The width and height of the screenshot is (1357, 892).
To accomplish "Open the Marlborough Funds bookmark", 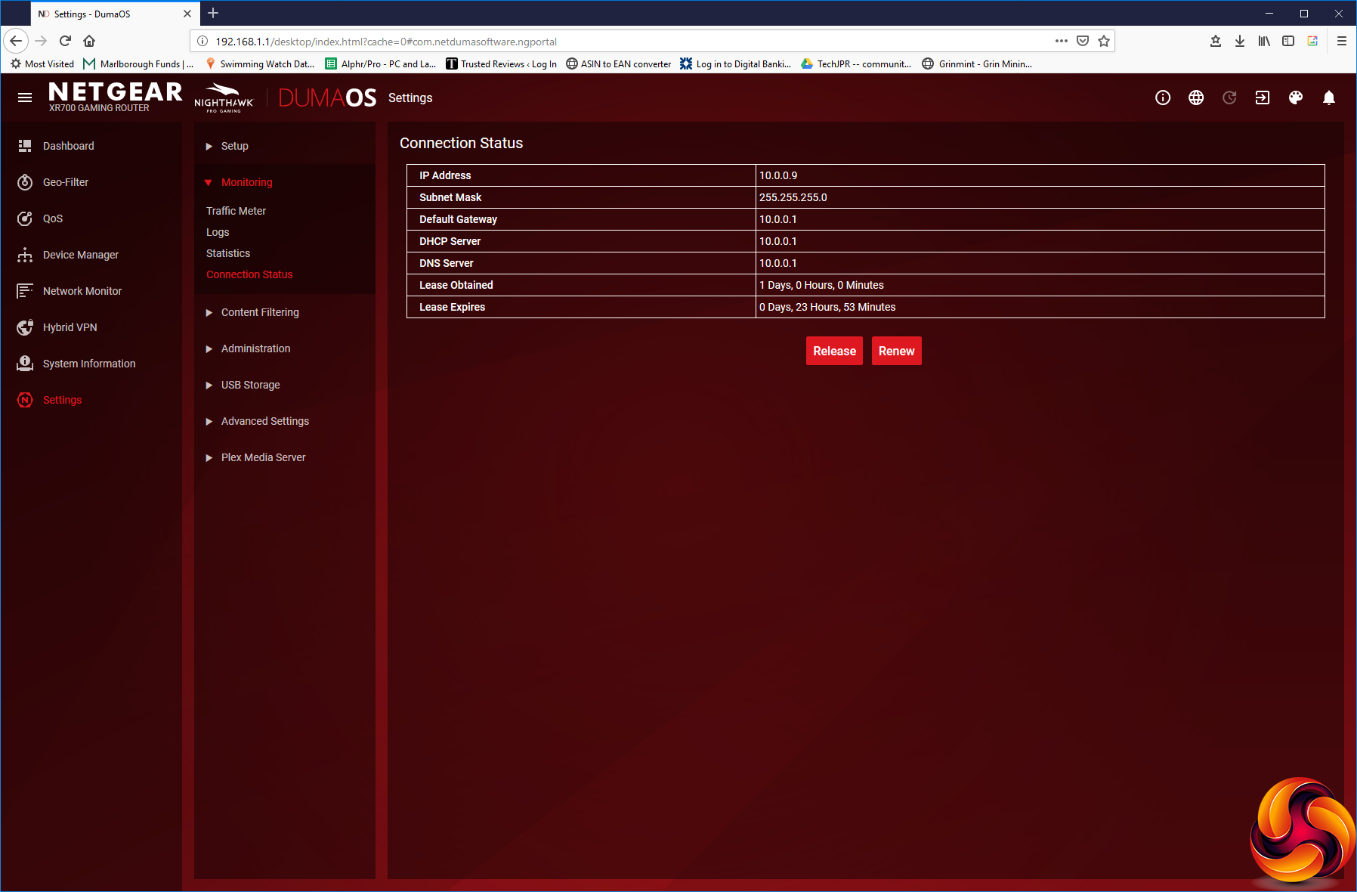I will click(x=138, y=63).
